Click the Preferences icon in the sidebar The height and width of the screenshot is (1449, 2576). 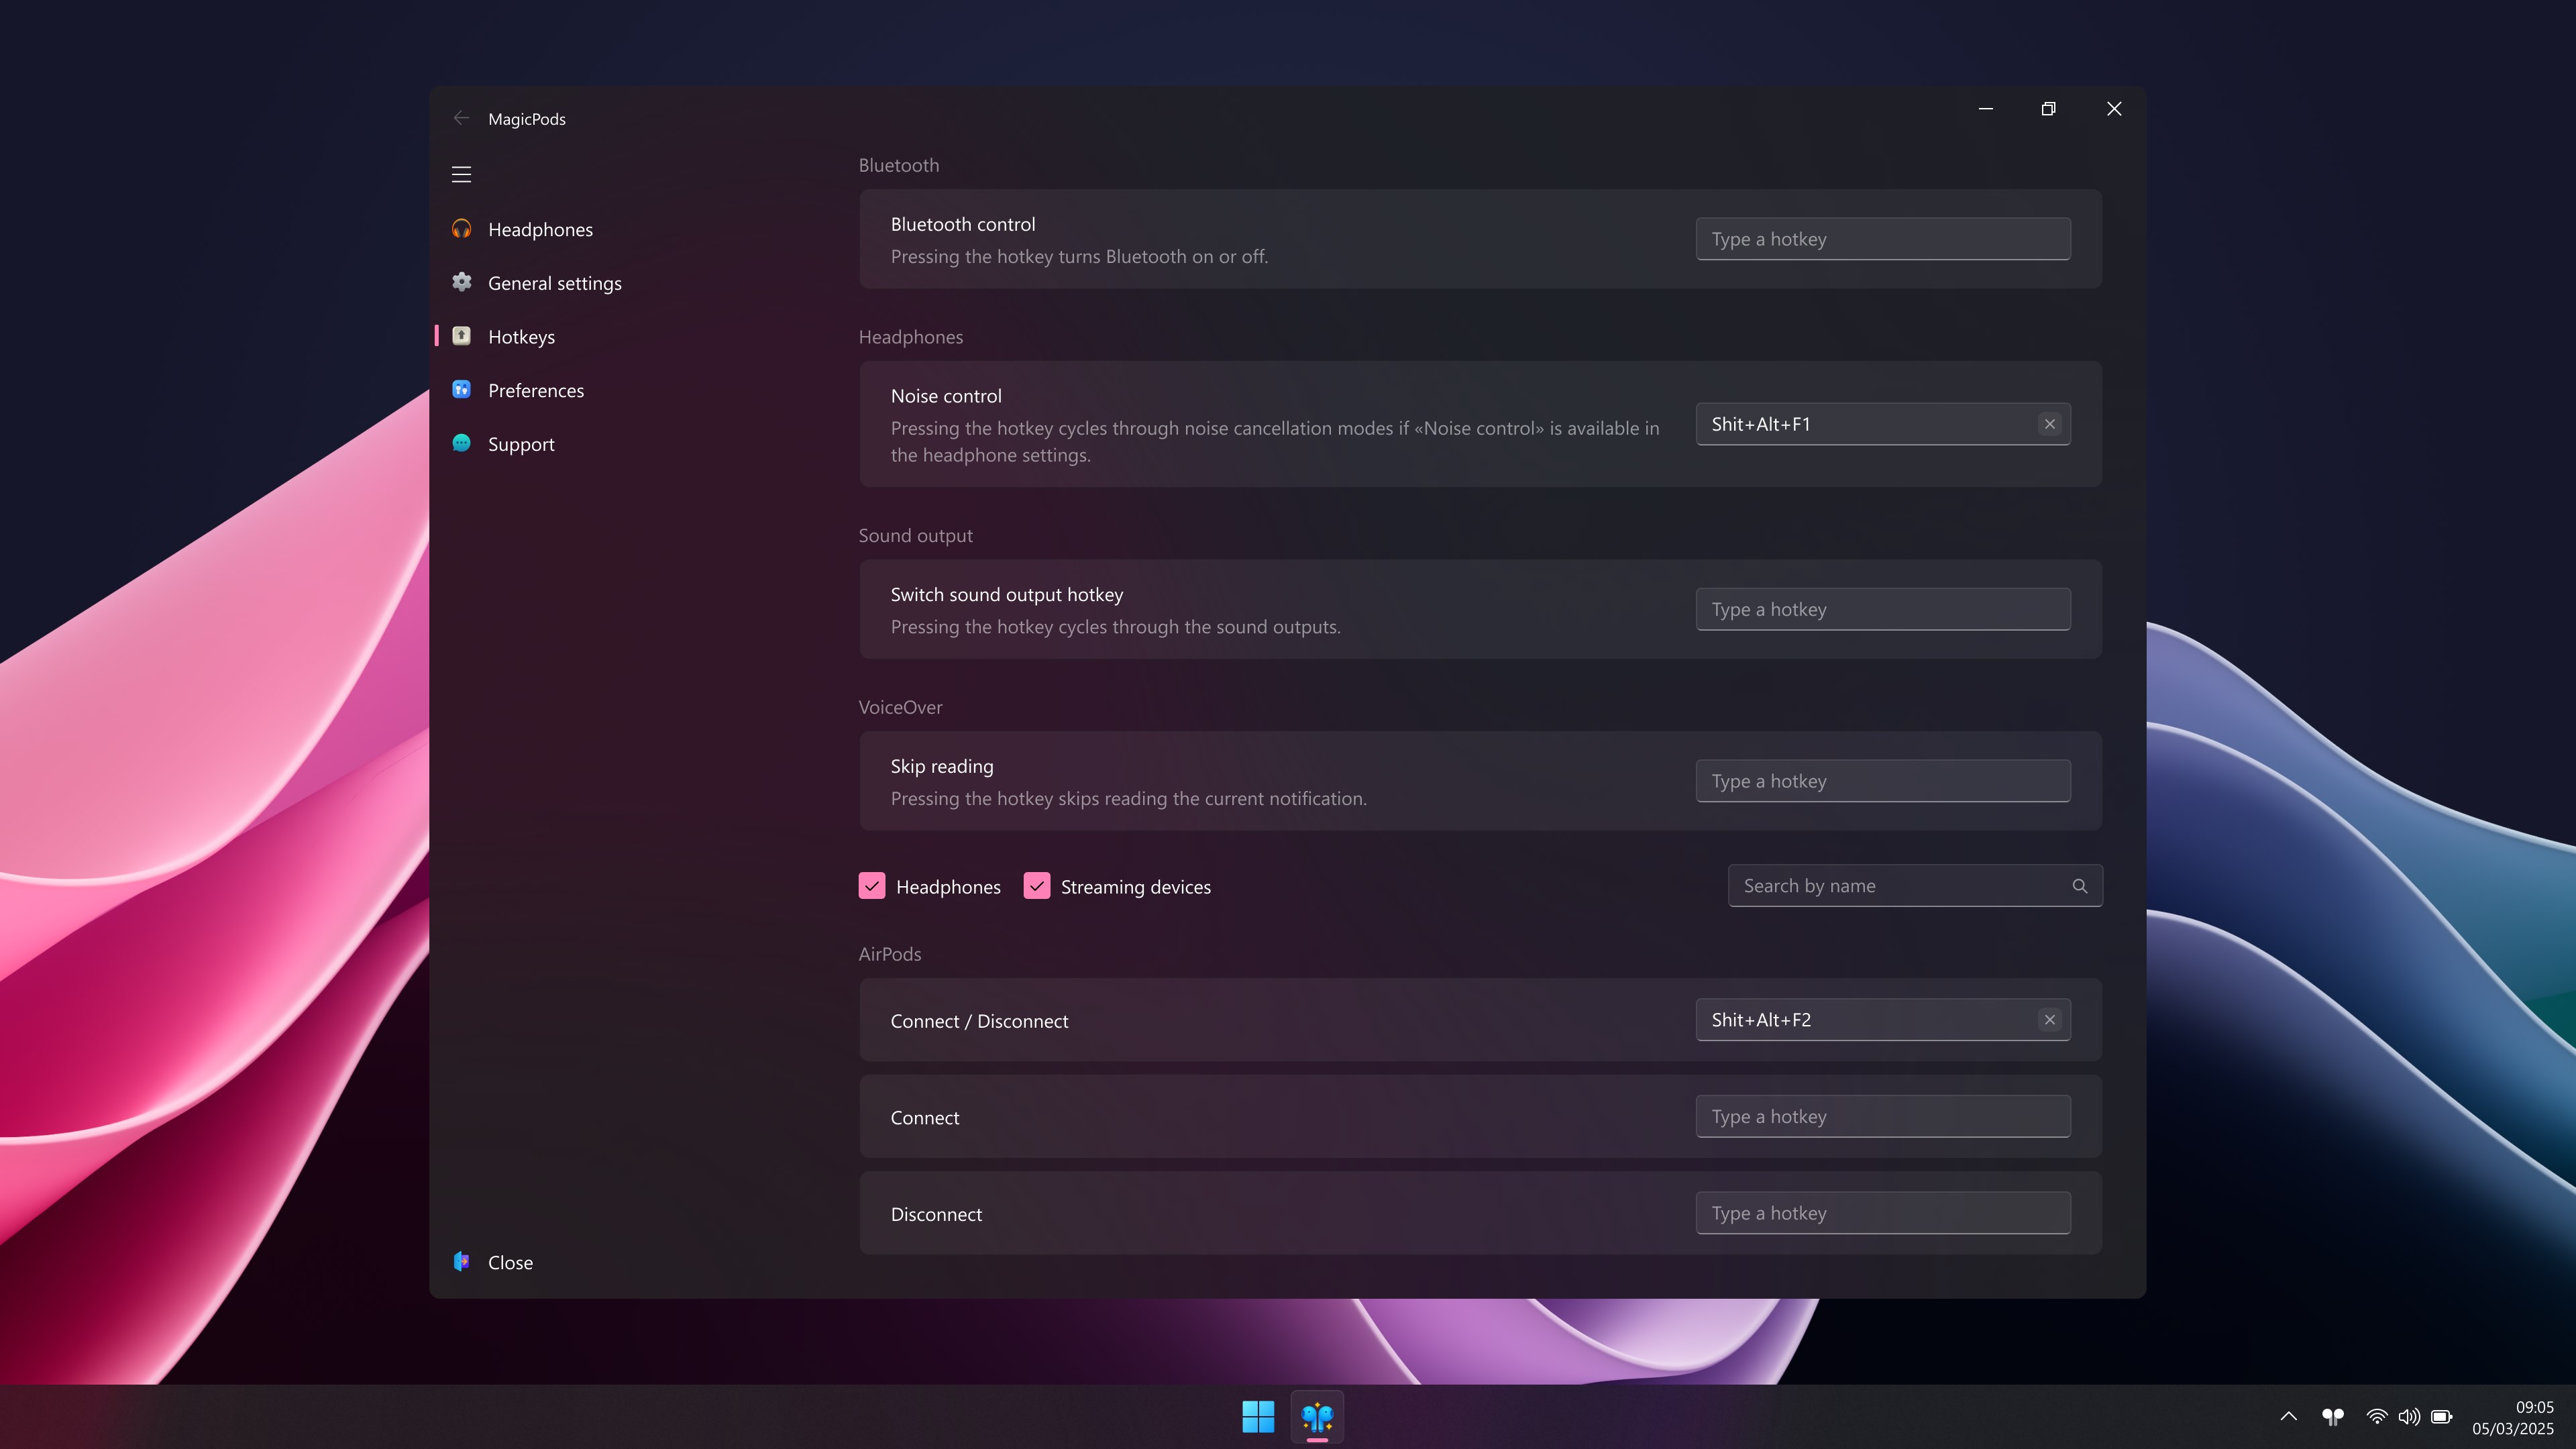click(x=461, y=390)
